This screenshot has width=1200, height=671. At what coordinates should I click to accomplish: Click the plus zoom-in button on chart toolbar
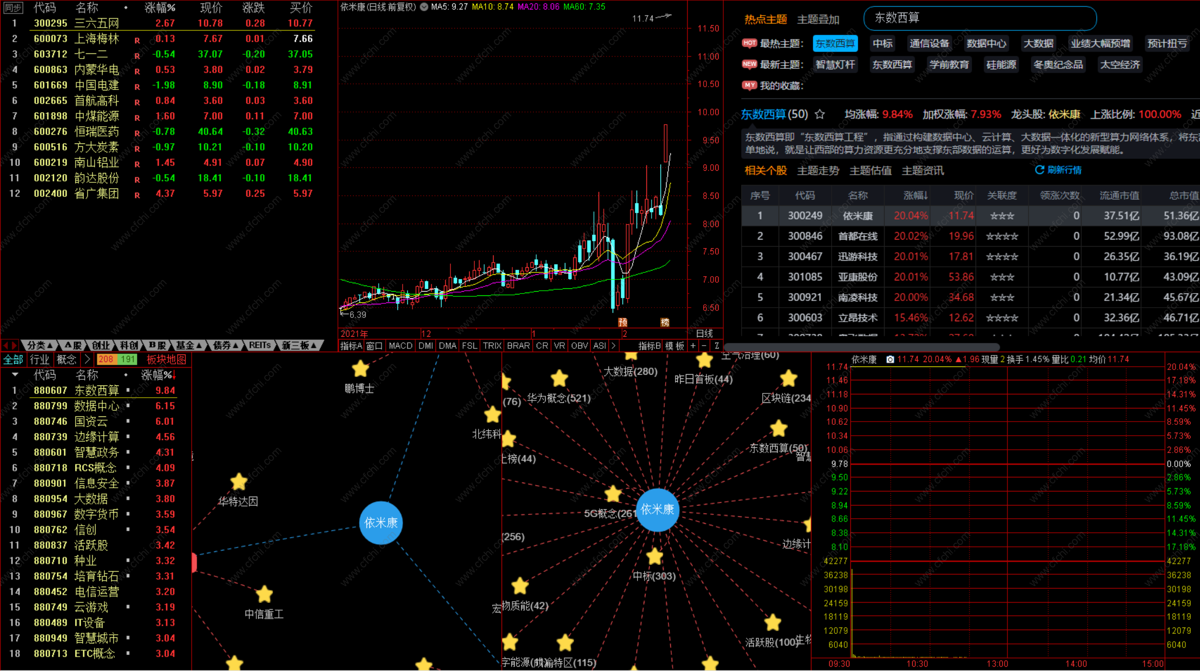[693, 346]
